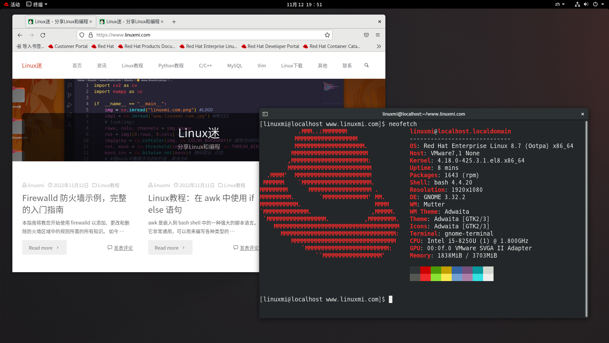The height and width of the screenshot is (343, 609).
Task: Click the Firefox shield icon in address bar
Action: click(x=82, y=35)
